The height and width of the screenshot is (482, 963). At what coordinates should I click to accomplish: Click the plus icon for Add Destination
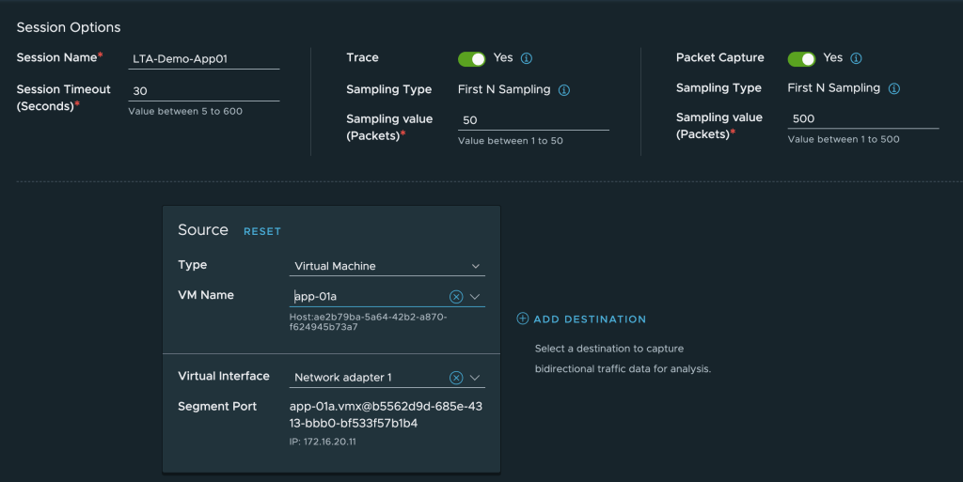523,319
